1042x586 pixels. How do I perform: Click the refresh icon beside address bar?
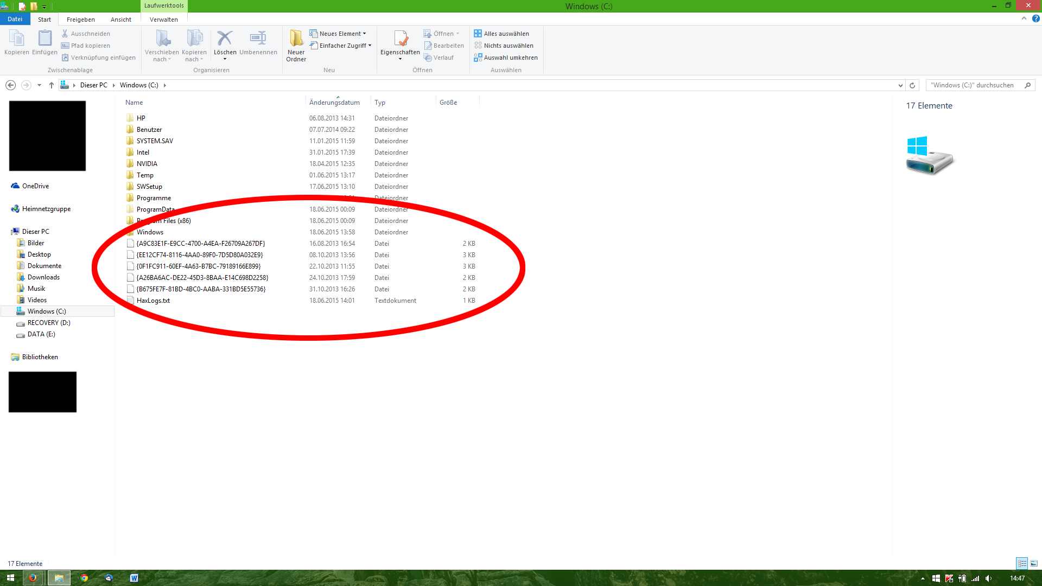pos(912,85)
